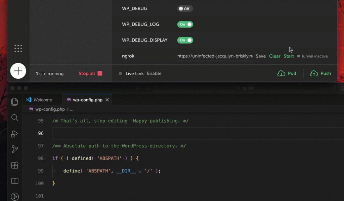Select the Search icon in VS Code sidebar
Viewport: 344px width, 201px height.
click(x=14, y=118)
